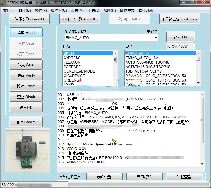Click model list scroll down arrow
The width and height of the screenshot is (211, 188).
(198, 83)
